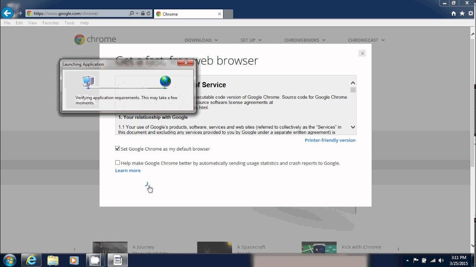Click the Chrome logo on the page

(x=95, y=39)
